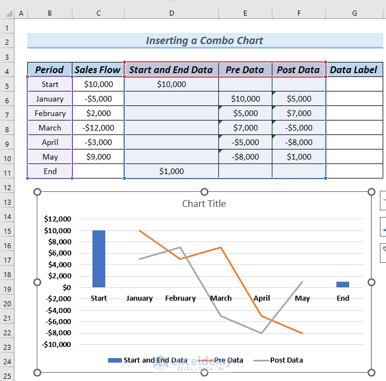
Task: Select the 'January' period cell
Action: pos(50,99)
